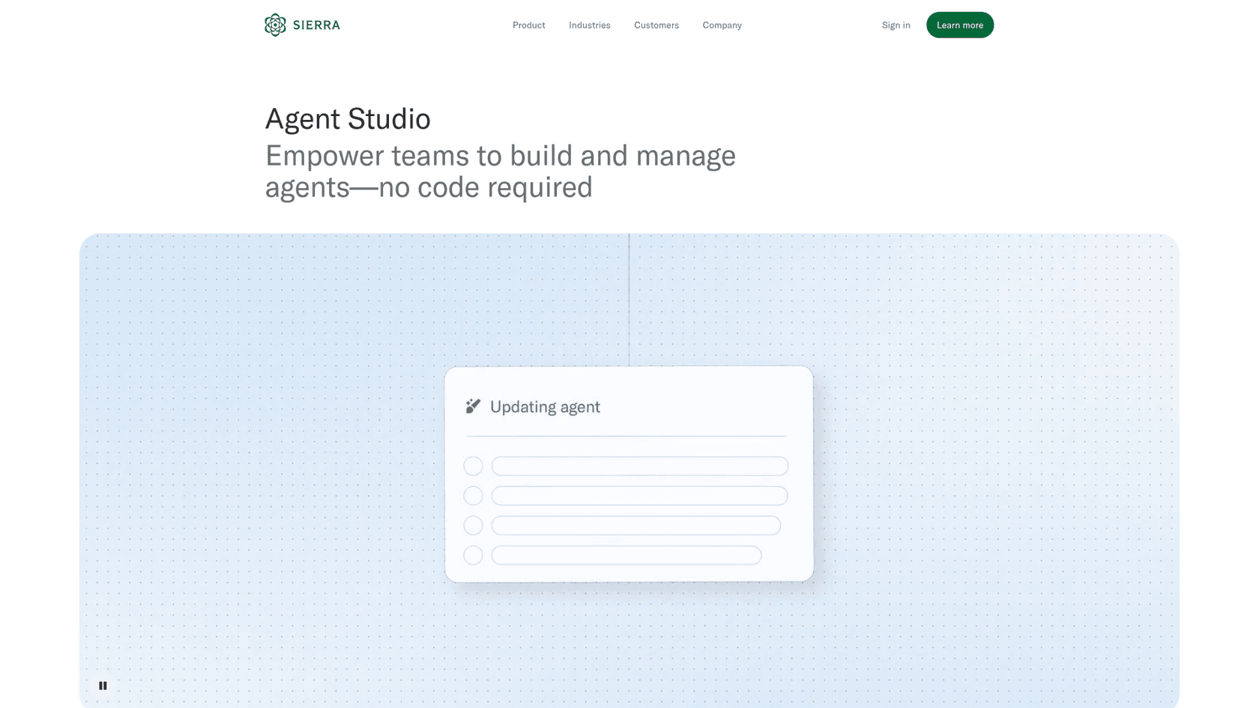This screenshot has height=708, width=1259.
Task: Open the Product menu
Action: click(x=528, y=25)
